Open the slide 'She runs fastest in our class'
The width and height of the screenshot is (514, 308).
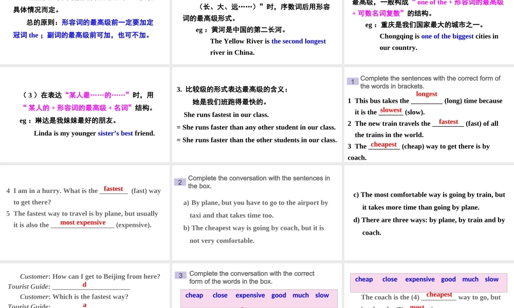click(256, 114)
